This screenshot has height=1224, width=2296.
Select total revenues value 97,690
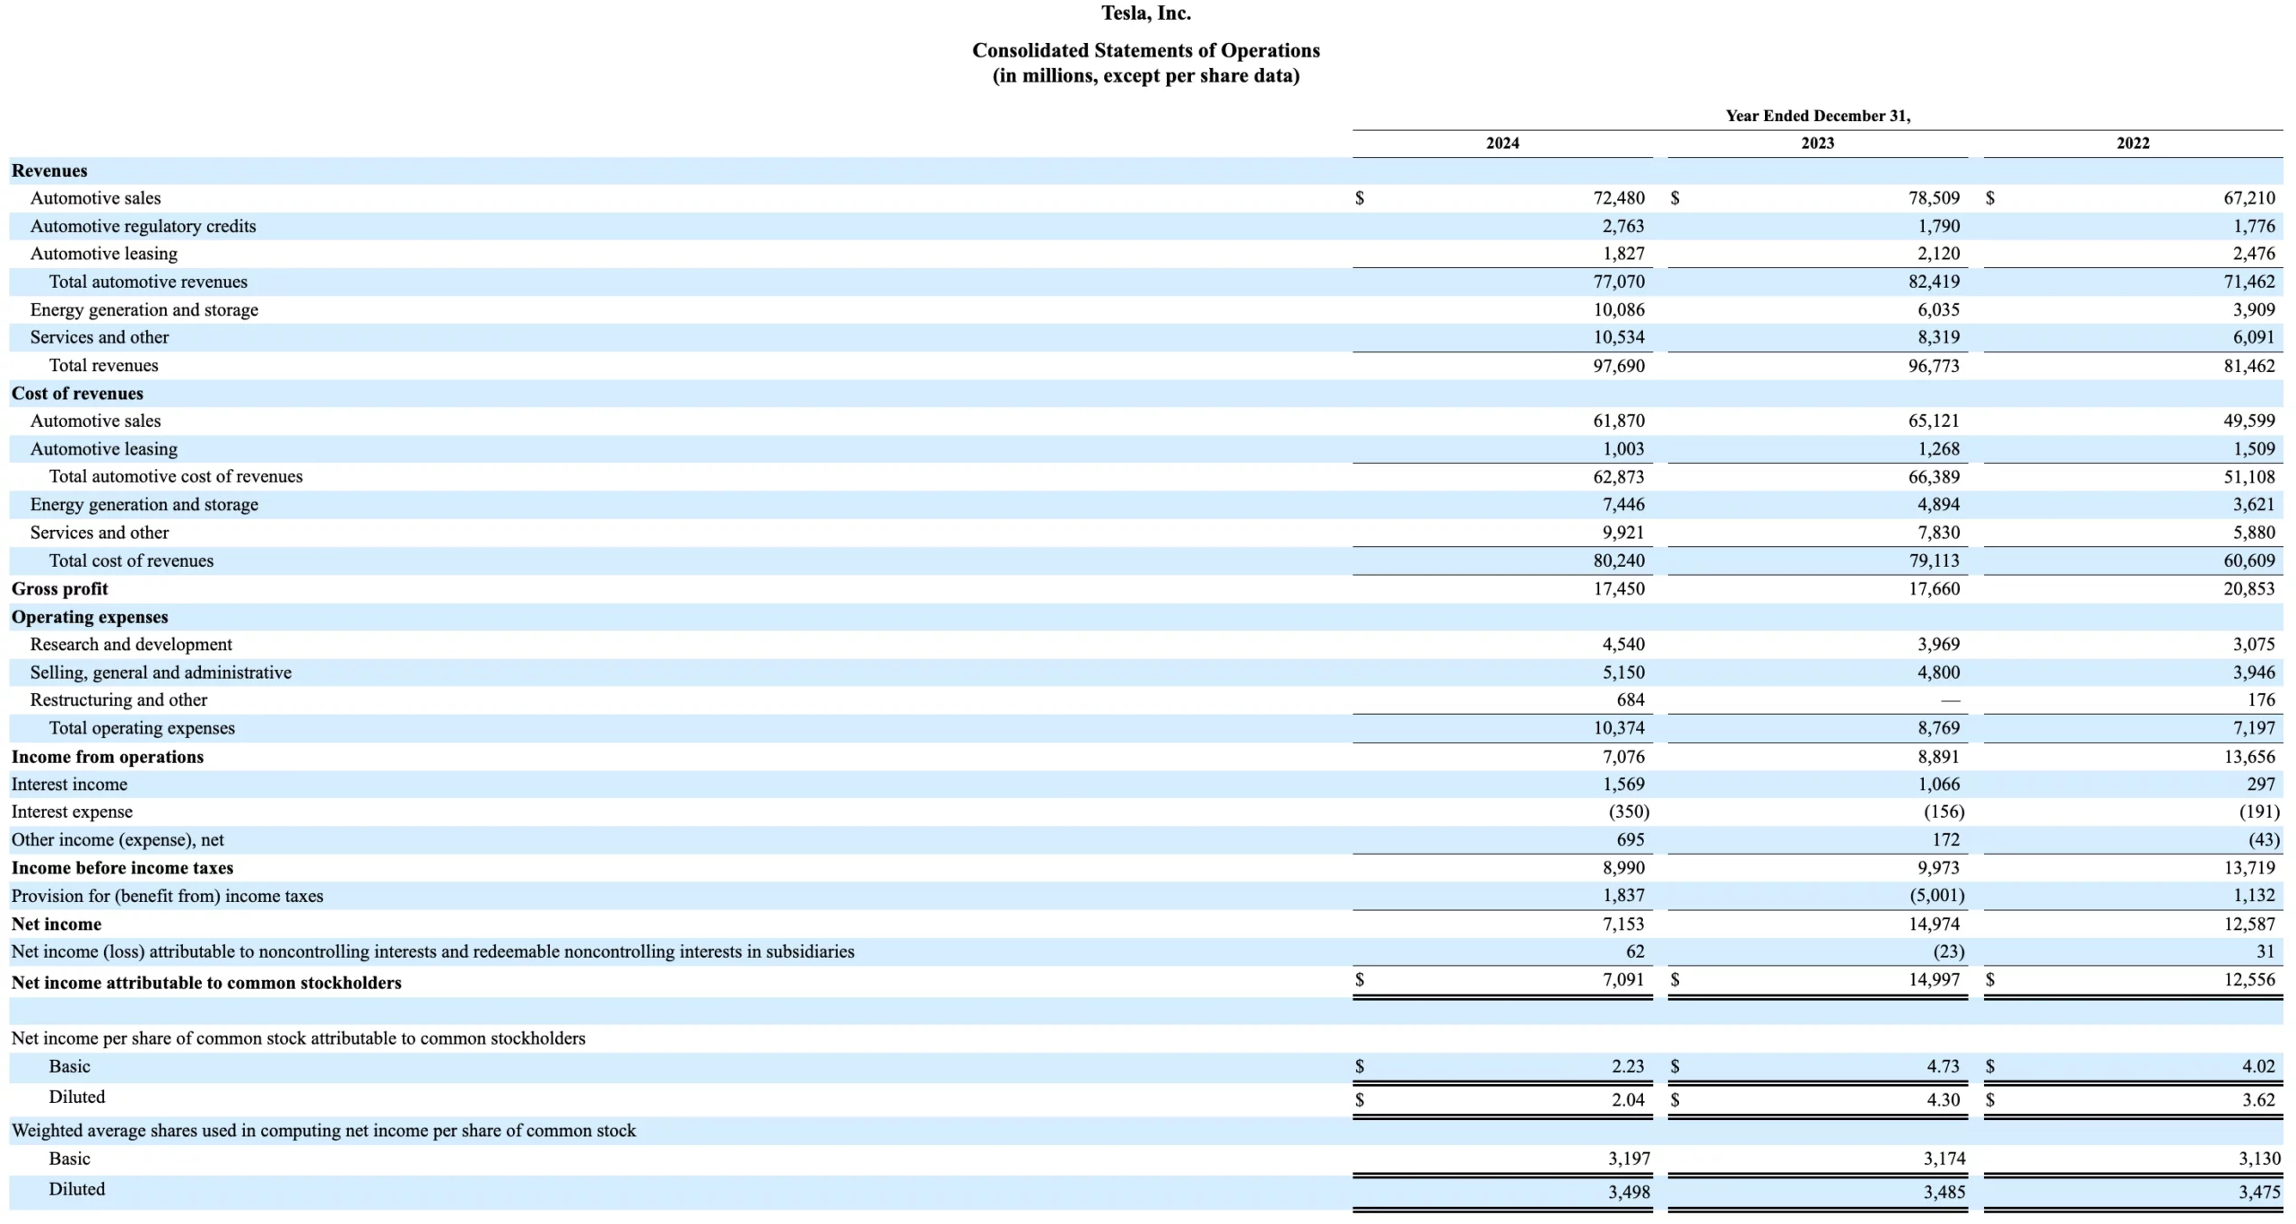pos(1619,366)
